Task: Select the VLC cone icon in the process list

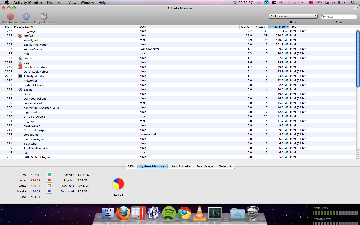Action: click(x=20, y=63)
